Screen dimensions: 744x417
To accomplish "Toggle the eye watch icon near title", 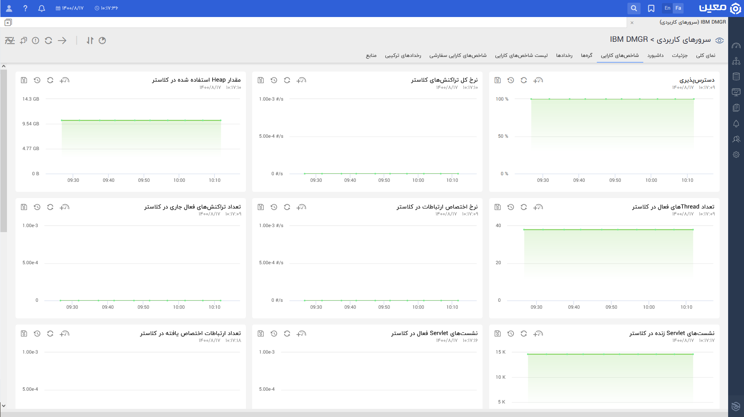I will tap(720, 41).
